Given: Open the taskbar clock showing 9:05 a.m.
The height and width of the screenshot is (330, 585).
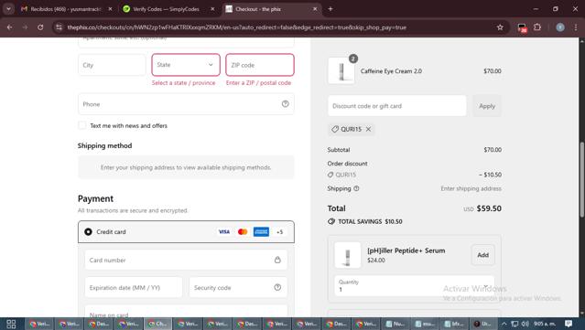Looking at the screenshot, I should (545, 324).
